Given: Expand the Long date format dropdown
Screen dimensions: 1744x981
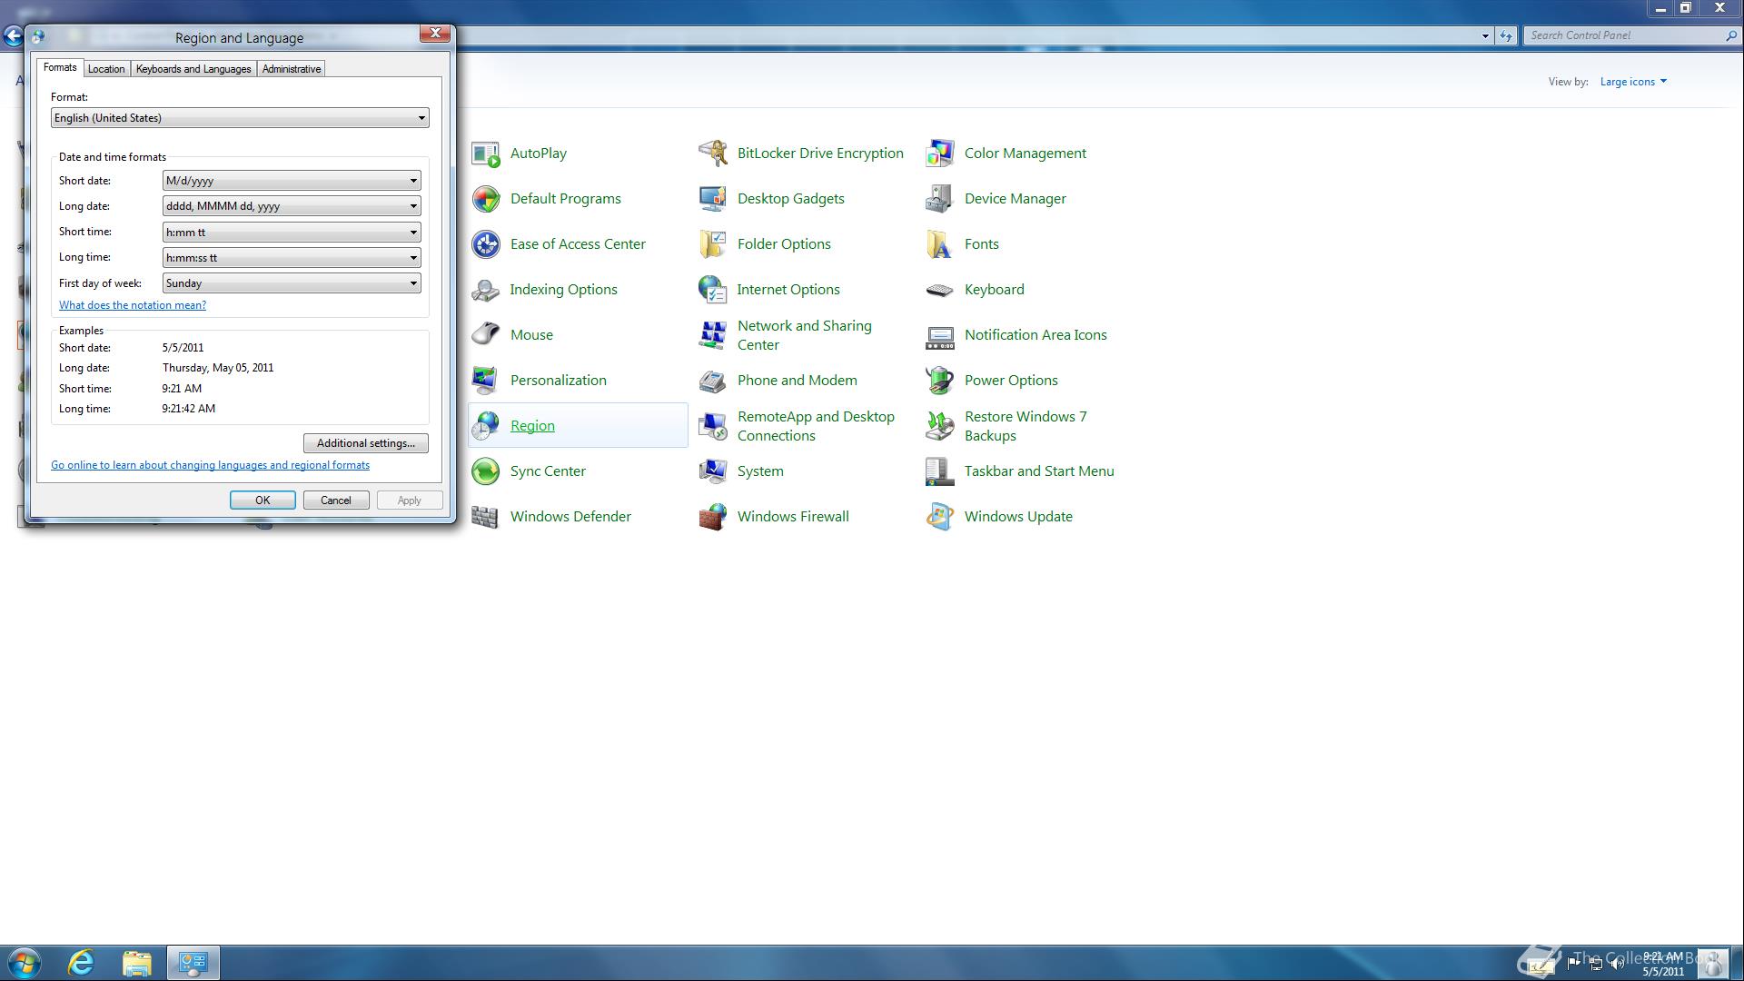Looking at the screenshot, I should click(292, 206).
